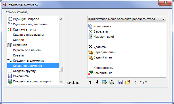Image resolution: width=174 pixels, height=104 pixels.
Task: Move command up with the up arrow button
Action: 90,82
